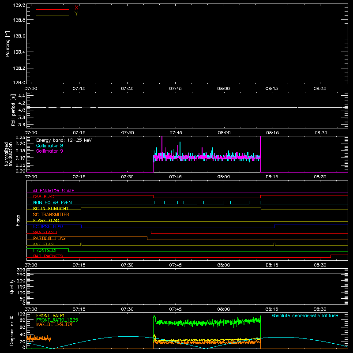Click the magenta 'Collimator 9' legend entry
This screenshot has width=353, height=353.
[49, 151]
